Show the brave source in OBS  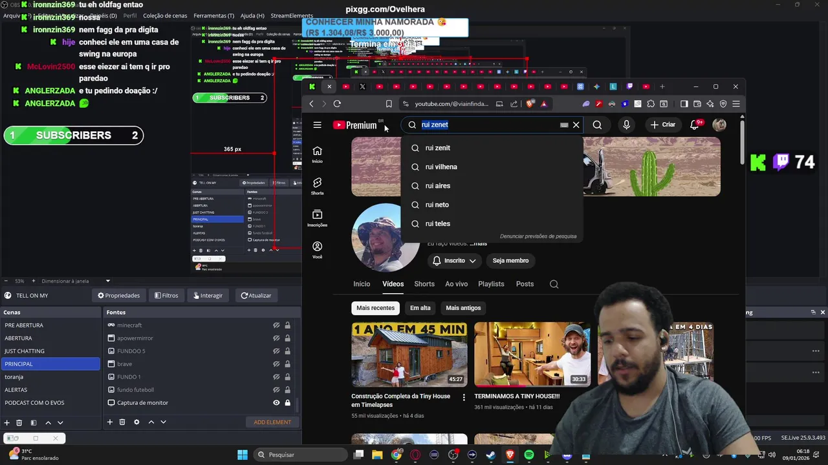276,364
